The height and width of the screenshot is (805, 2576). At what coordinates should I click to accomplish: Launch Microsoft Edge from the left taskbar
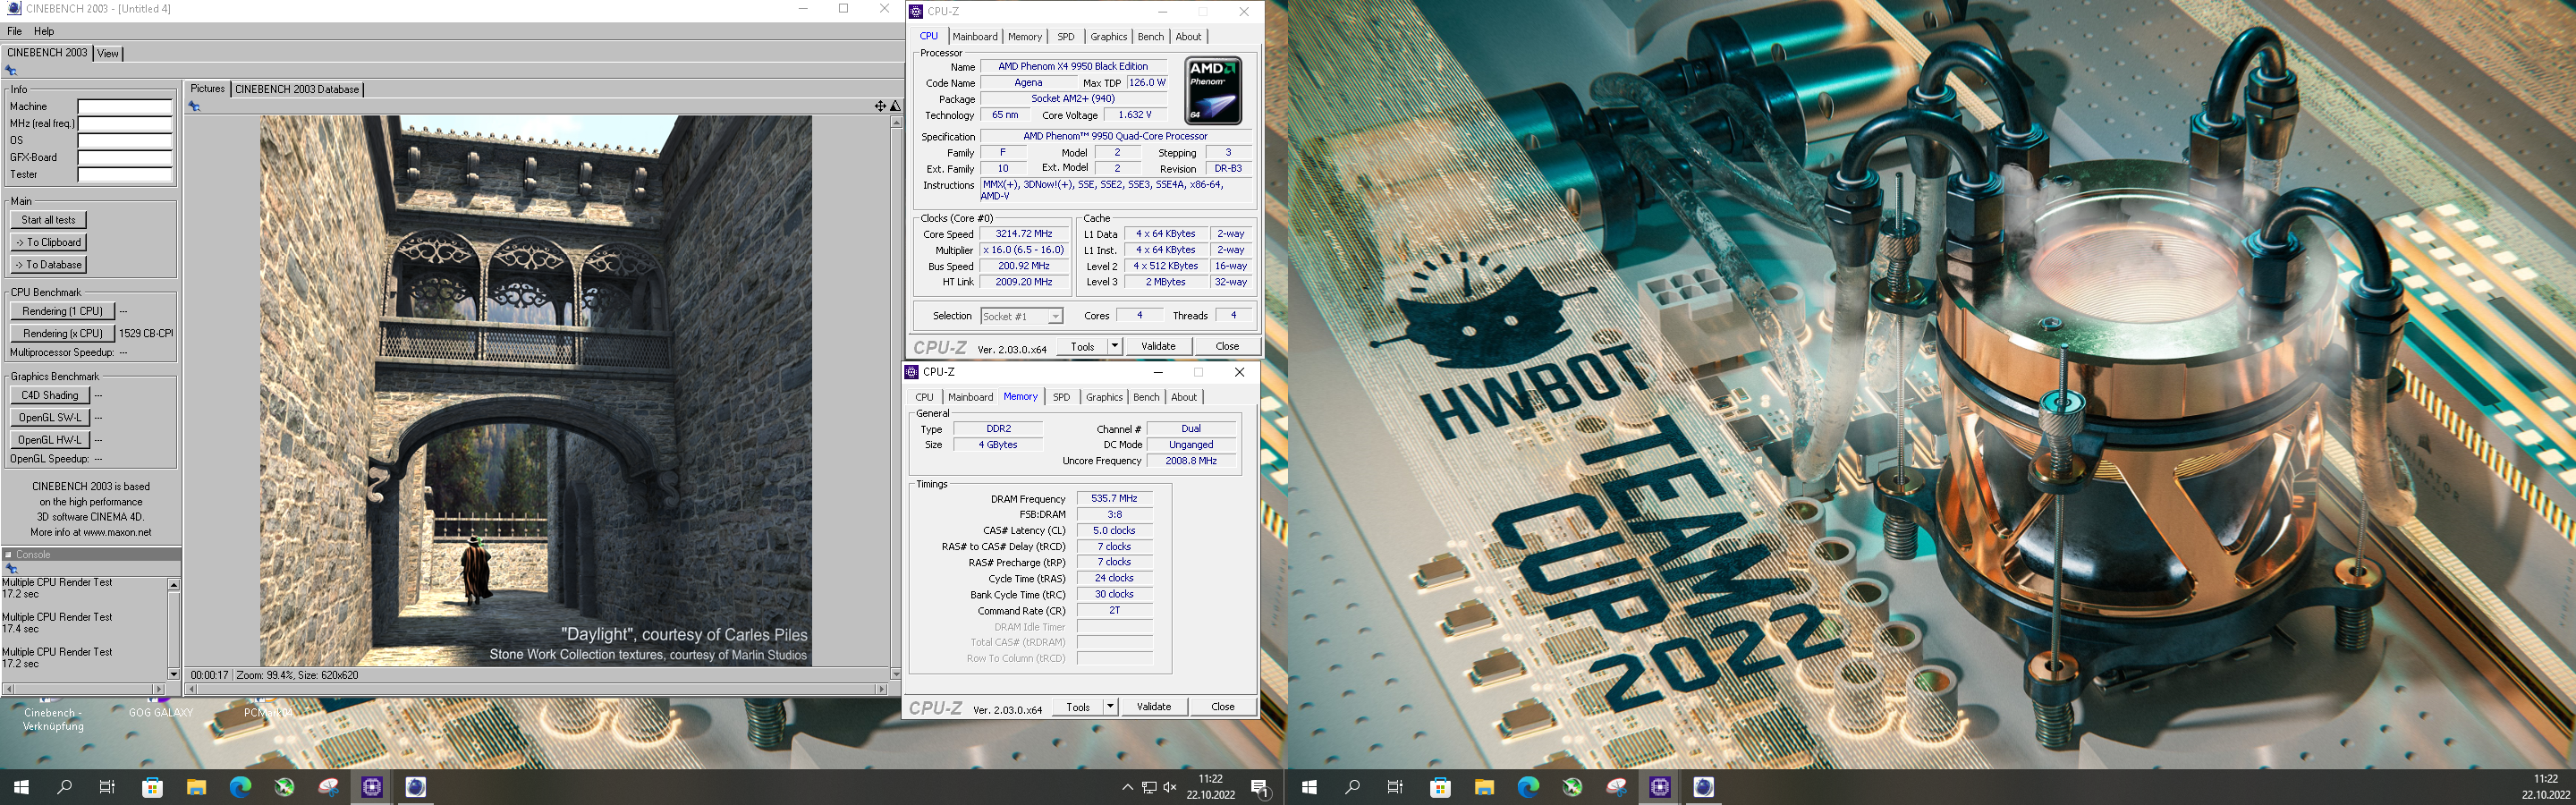pos(240,787)
